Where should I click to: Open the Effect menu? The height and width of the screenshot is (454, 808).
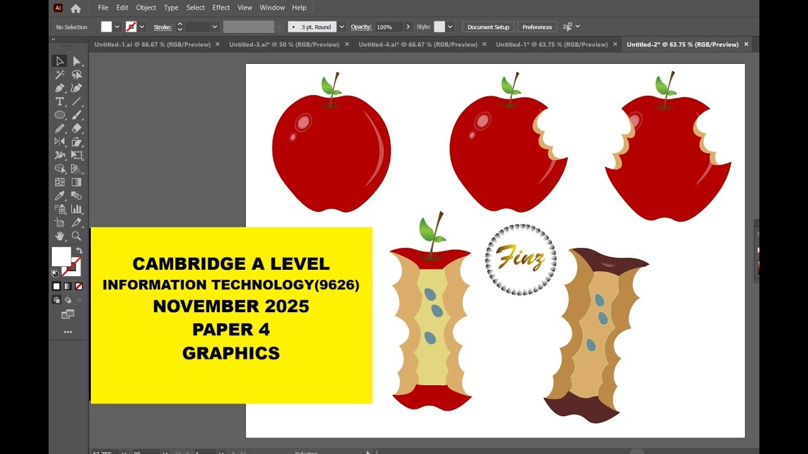tap(221, 8)
